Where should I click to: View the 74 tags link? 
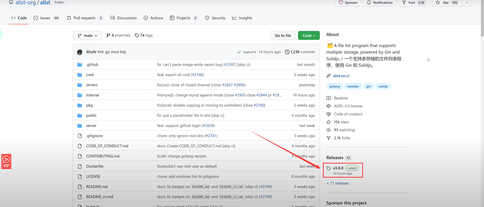(144, 35)
